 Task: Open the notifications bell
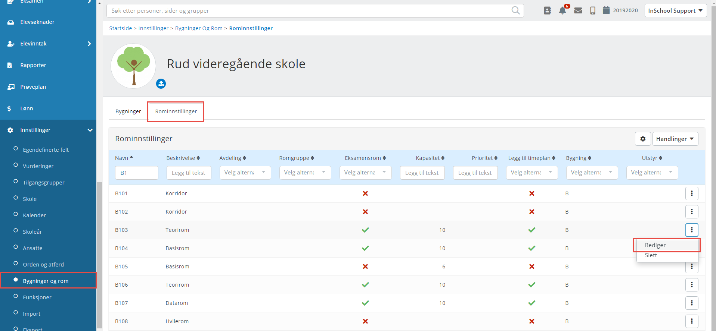pos(562,10)
